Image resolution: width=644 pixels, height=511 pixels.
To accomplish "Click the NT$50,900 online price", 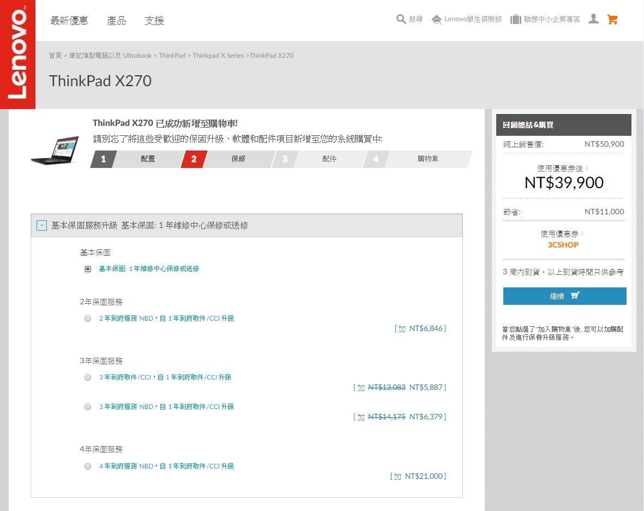I will point(604,144).
